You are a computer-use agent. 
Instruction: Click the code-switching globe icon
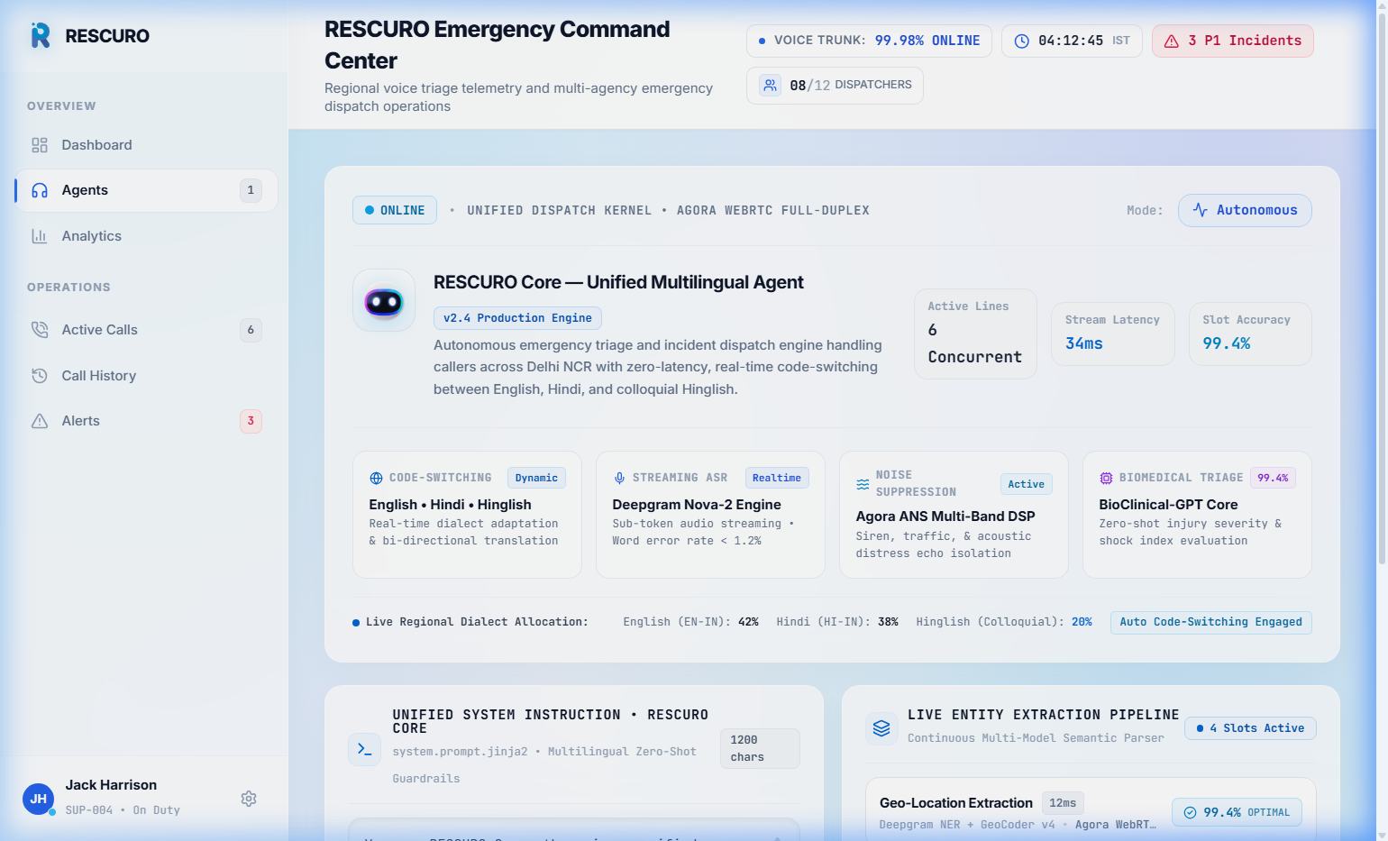376,478
